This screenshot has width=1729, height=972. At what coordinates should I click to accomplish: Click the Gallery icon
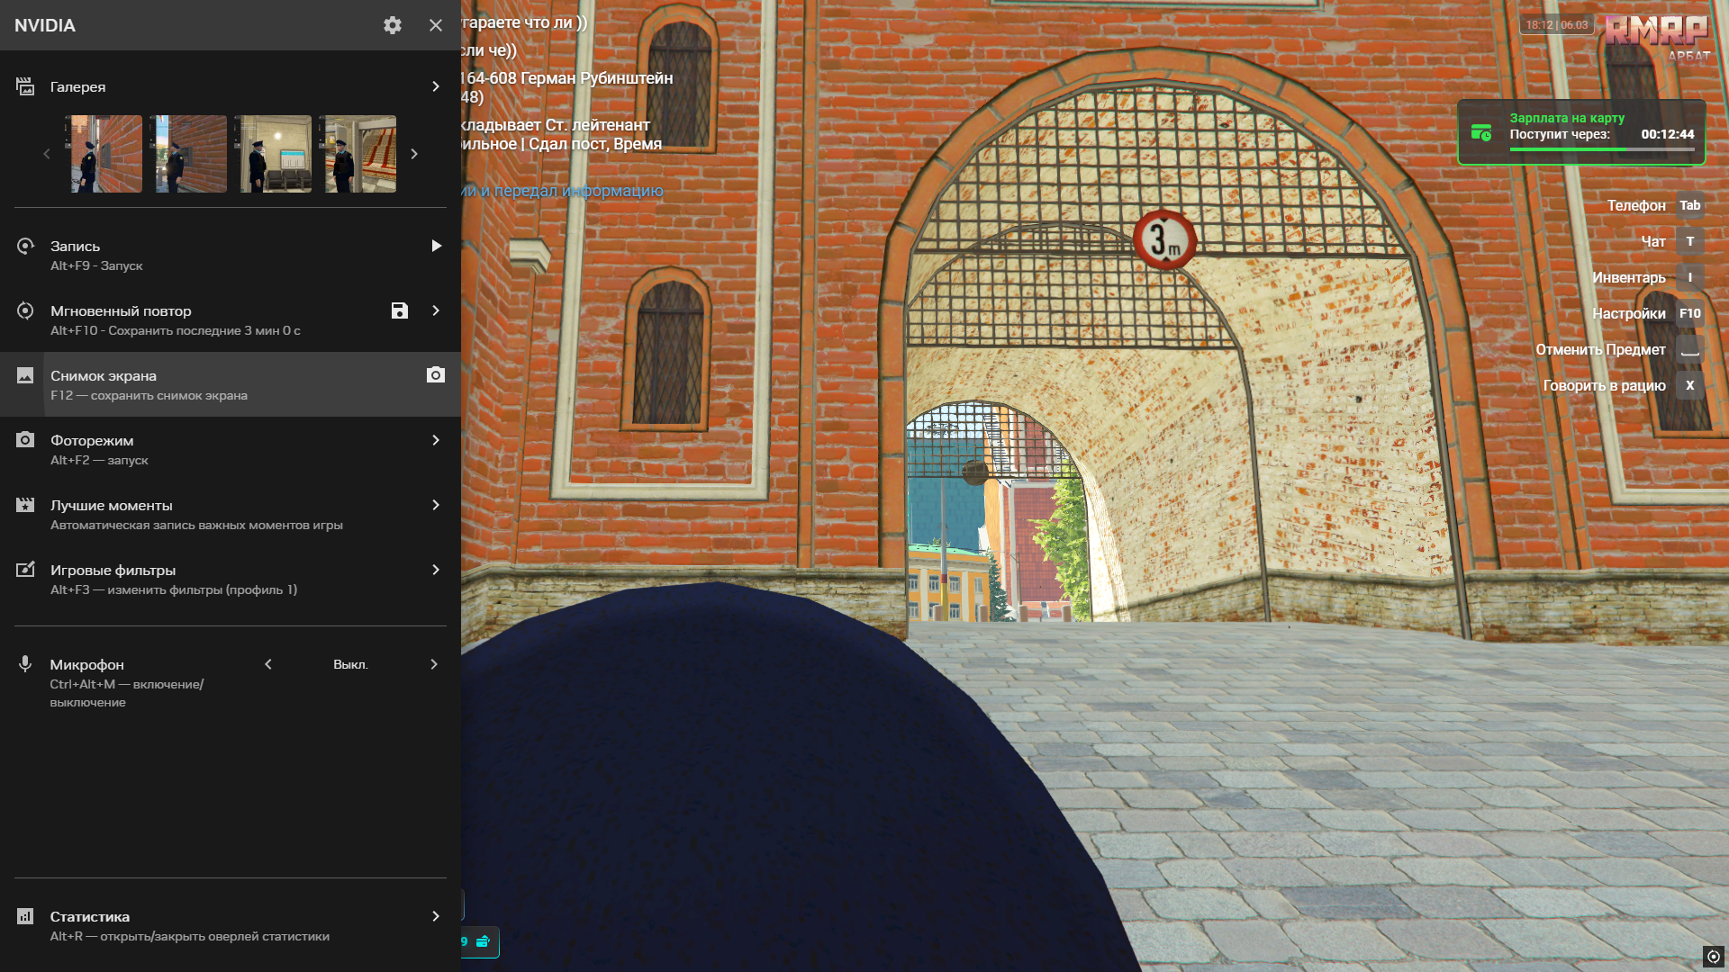(25, 86)
